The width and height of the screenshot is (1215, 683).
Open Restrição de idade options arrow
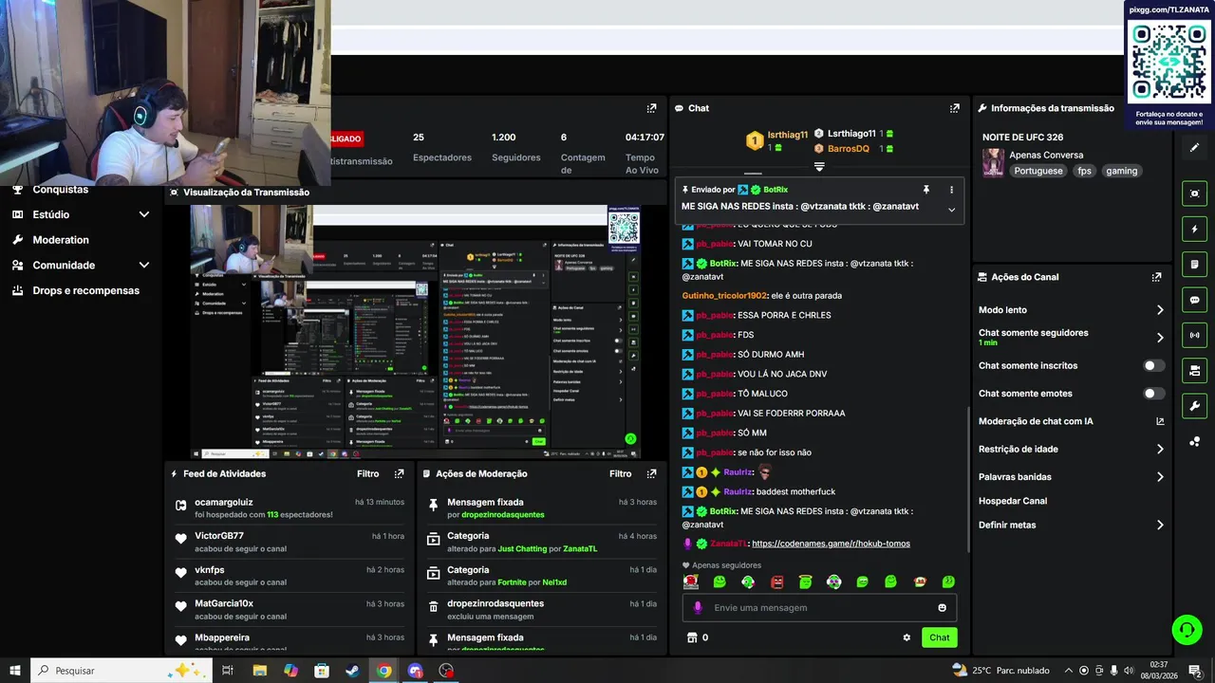coord(1160,450)
